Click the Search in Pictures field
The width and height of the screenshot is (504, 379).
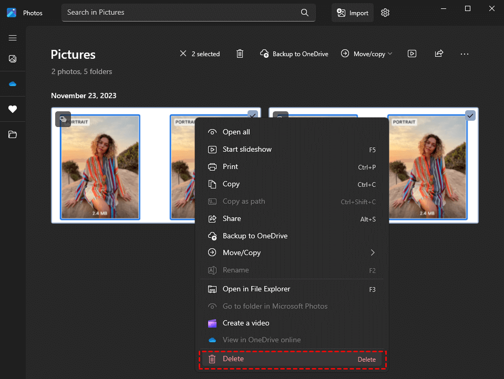pyautogui.click(x=181, y=12)
